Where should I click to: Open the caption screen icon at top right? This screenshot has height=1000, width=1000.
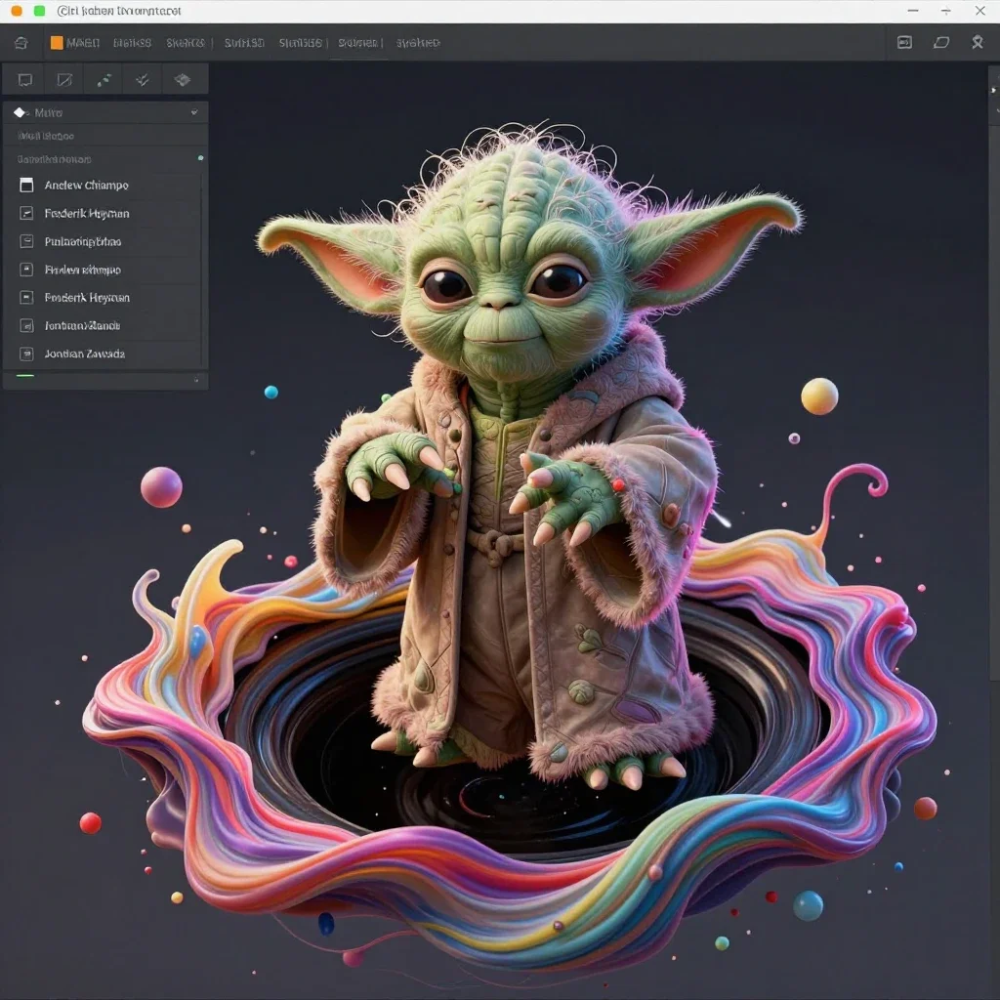pos(904,43)
